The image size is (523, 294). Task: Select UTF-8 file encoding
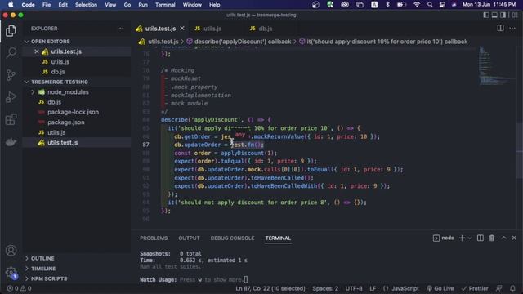pos(354,288)
